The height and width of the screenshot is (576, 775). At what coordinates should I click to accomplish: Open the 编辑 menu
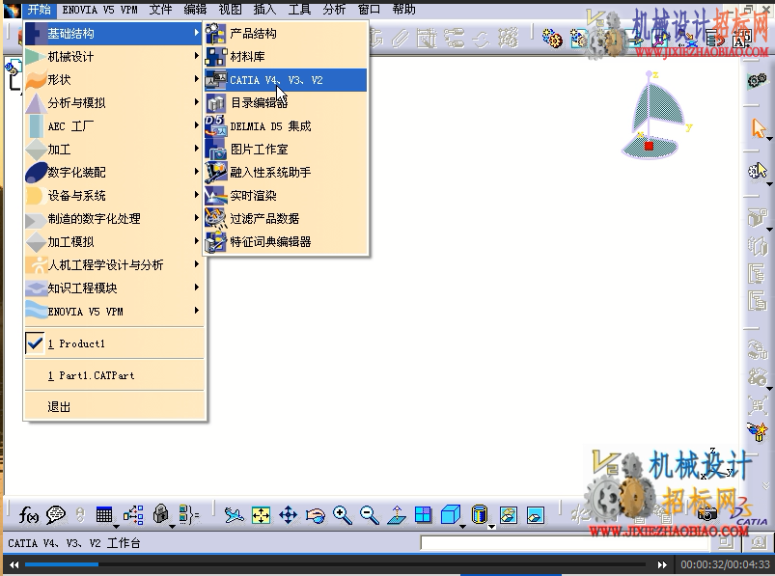tap(195, 10)
